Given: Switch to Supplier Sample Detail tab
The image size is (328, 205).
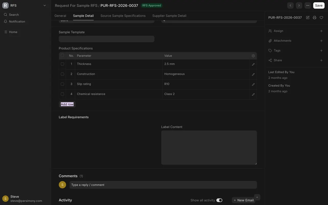Looking at the screenshot, I should click(169, 16).
